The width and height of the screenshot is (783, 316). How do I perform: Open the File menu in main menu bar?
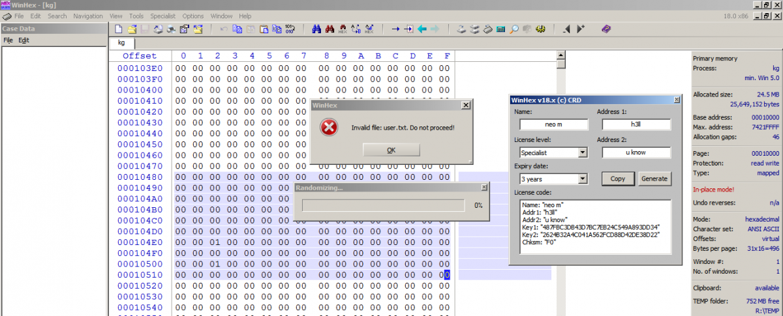pyautogui.click(x=19, y=16)
